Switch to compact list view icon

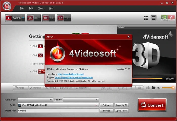point(153,18)
